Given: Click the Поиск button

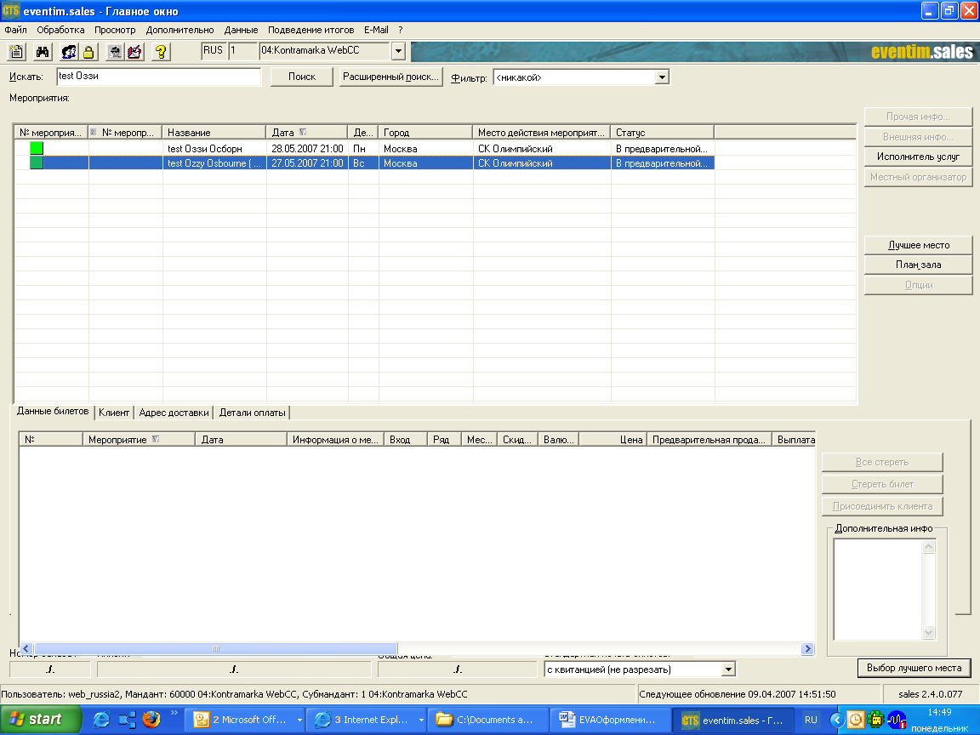Looking at the screenshot, I should point(302,77).
